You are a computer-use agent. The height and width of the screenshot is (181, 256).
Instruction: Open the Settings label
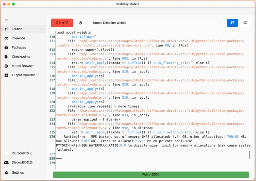tap(18, 172)
